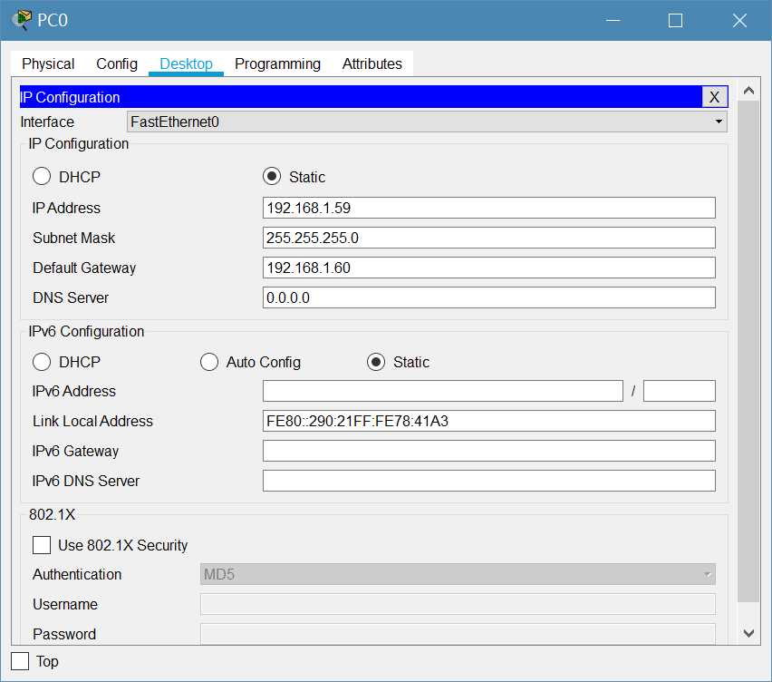The width and height of the screenshot is (772, 682).
Task: Enable the Use 802.1X Security checkbox
Action: [x=42, y=545]
